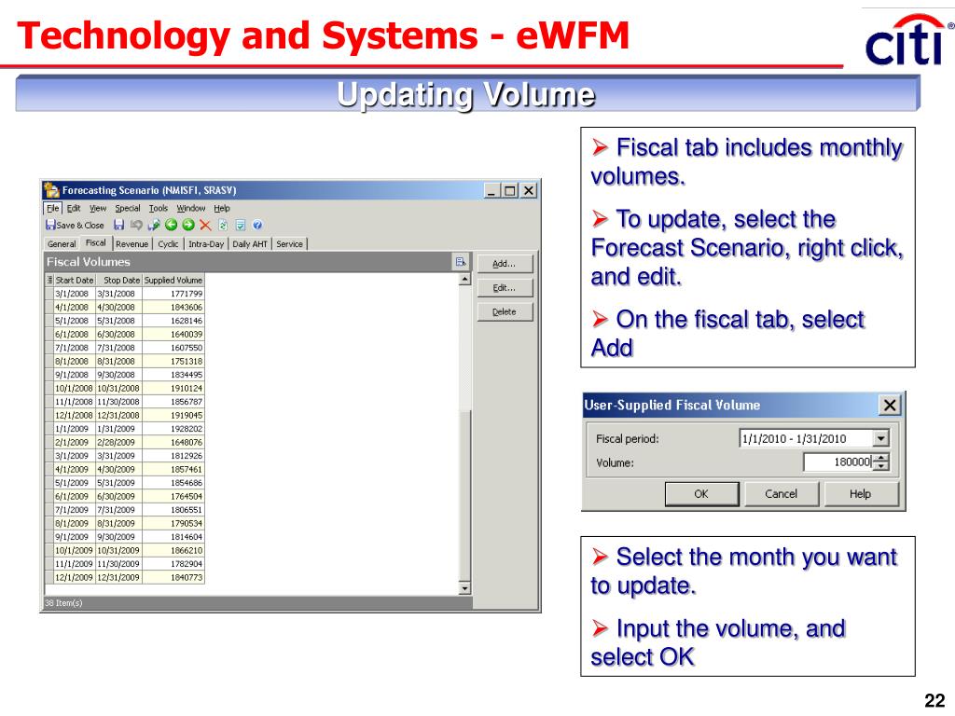This screenshot has width=955, height=716.
Task: Open the Special menu
Action: click(128, 208)
